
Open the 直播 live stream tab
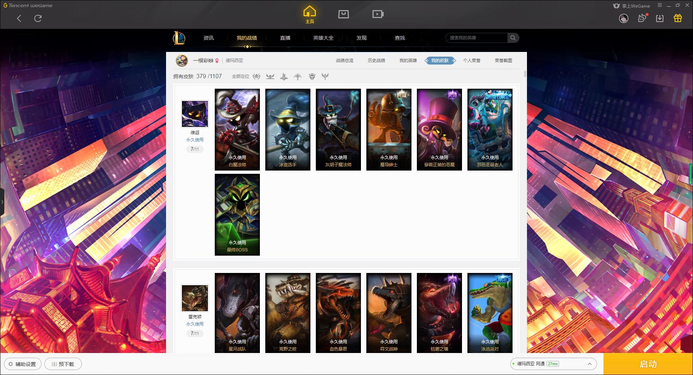click(285, 38)
